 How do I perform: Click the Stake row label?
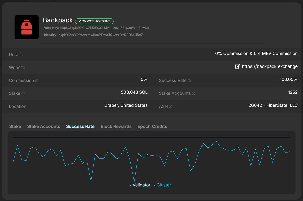pyautogui.click(x=15, y=93)
